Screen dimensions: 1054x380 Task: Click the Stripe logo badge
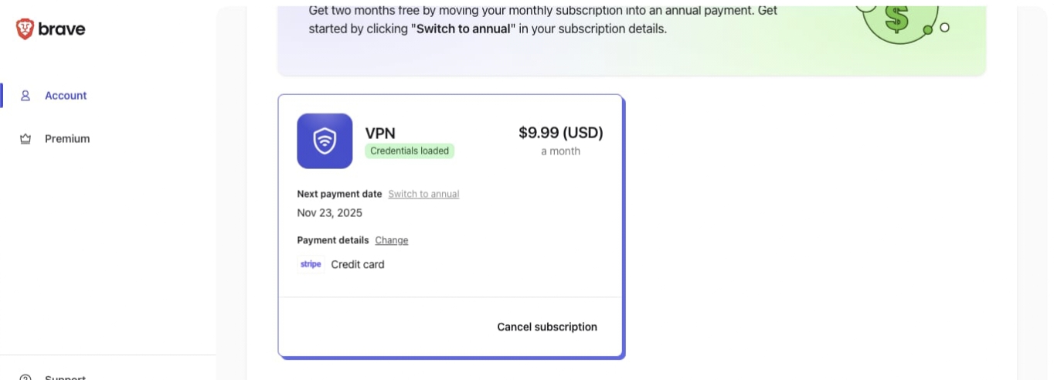tap(311, 264)
